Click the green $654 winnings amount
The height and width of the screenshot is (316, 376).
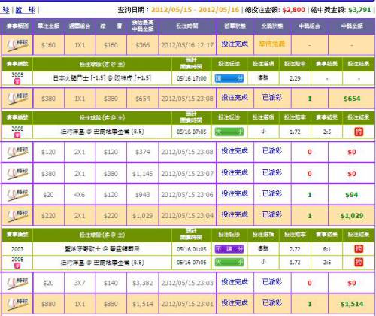352,99
